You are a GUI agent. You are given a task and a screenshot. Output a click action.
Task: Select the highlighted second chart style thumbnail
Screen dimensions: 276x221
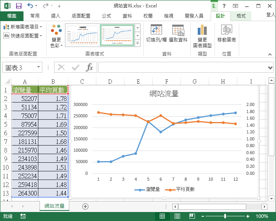(x=117, y=35)
